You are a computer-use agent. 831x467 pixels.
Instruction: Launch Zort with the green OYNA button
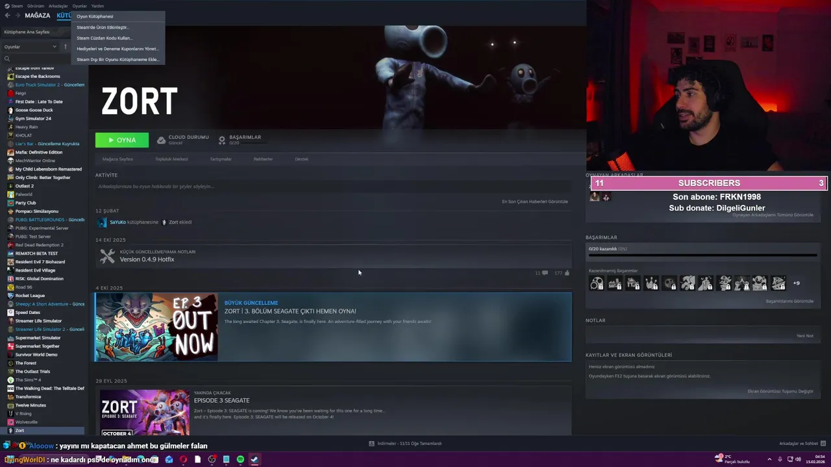click(x=121, y=140)
